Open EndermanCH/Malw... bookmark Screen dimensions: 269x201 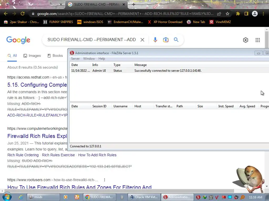pyautogui.click(x=125, y=22)
